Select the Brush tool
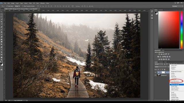Image resolution: width=184 pixels, height=103 pixels. coord(1,29)
